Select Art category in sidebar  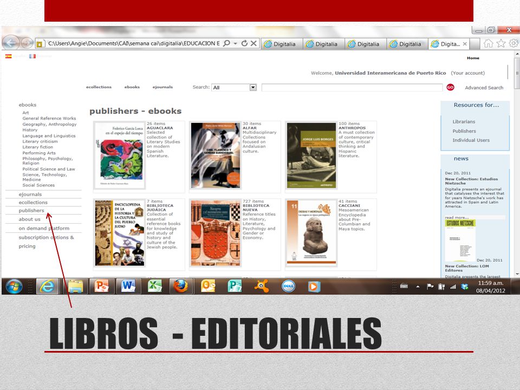tap(25, 113)
